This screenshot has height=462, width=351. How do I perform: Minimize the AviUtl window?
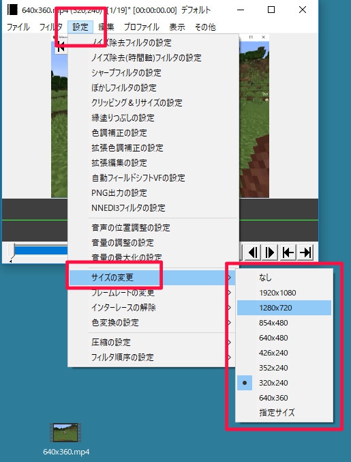coord(241,10)
